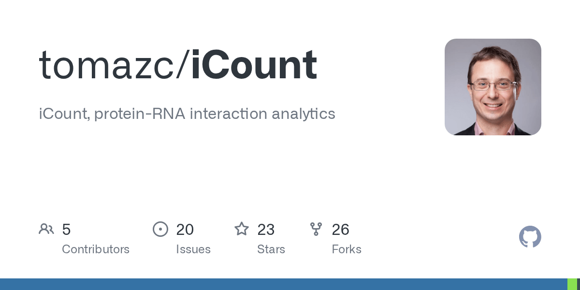Click the dark language segment at bar end
Viewport: 580px width, 290px height.
click(579, 284)
